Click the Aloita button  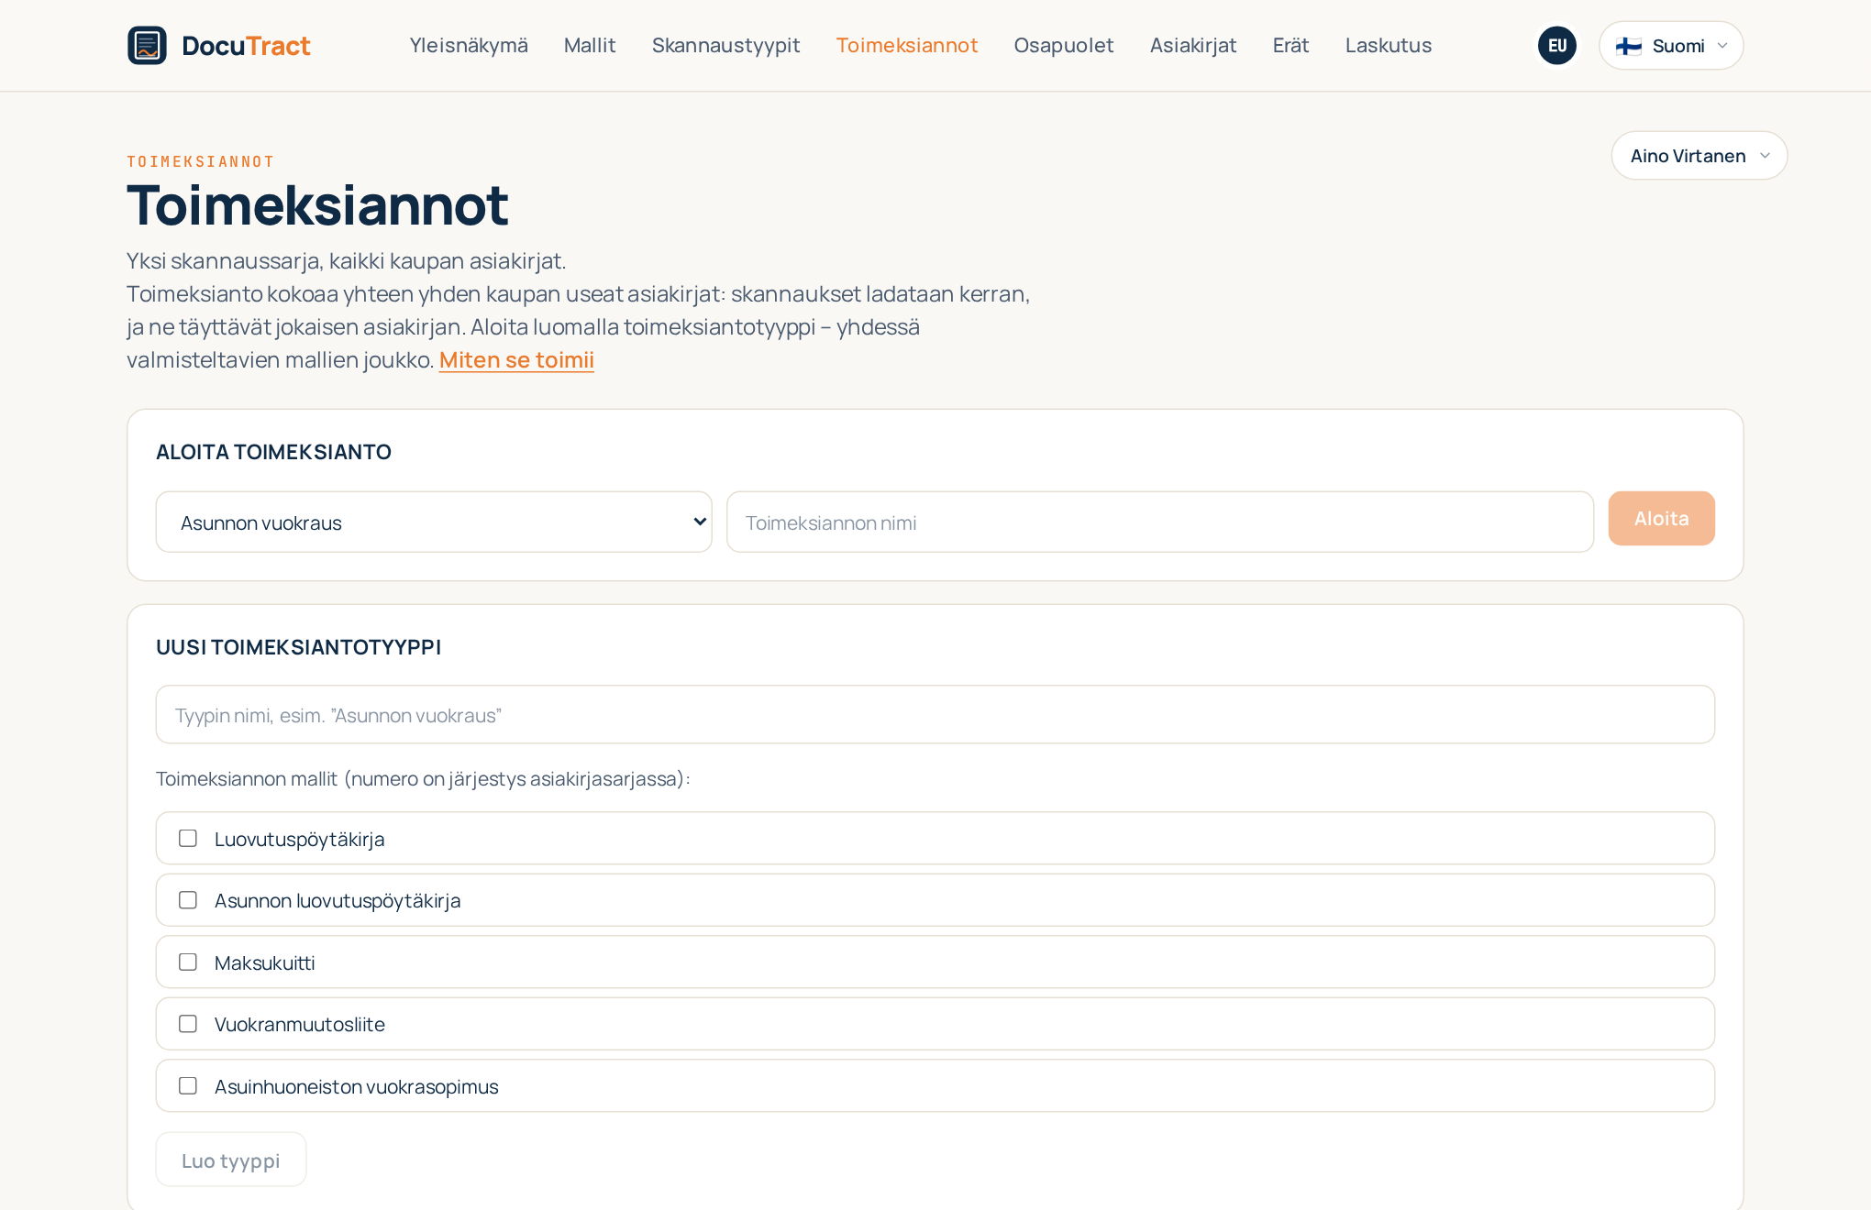tap(1661, 518)
